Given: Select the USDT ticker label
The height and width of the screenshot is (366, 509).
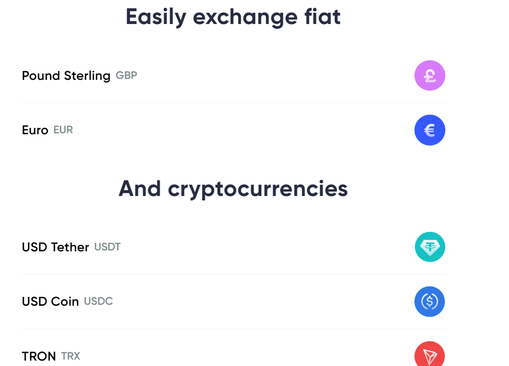Looking at the screenshot, I should point(107,247).
